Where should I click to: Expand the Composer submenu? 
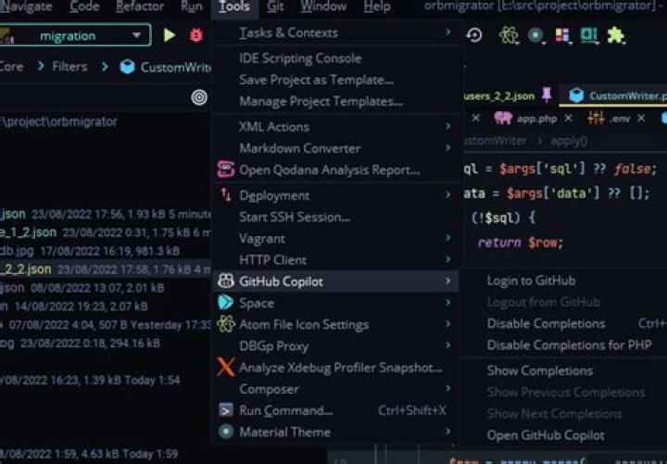[x=335, y=389]
